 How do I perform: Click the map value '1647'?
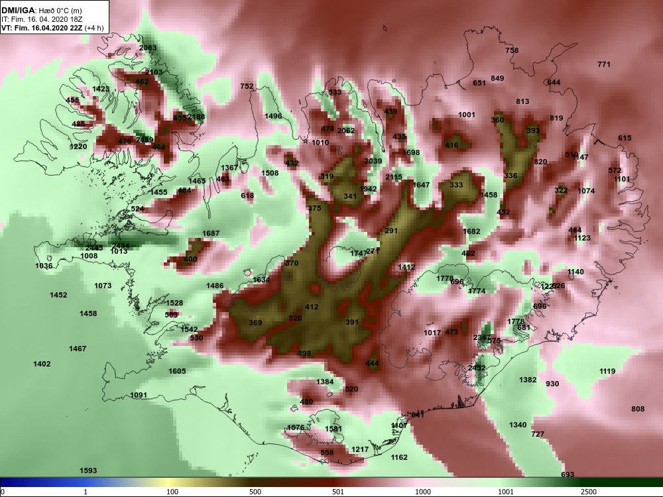[421, 185]
